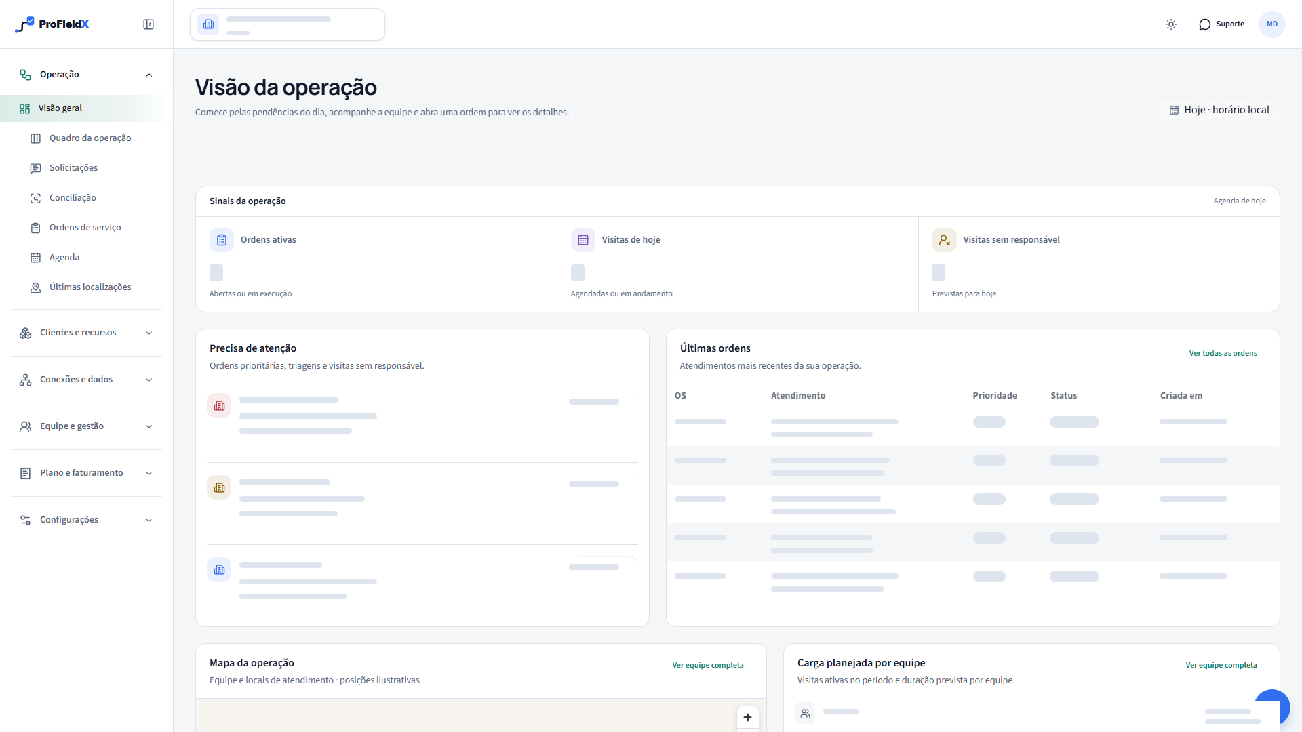Click the yellow building icon in Precisa de atenção
The image size is (1302, 732).
tap(219, 488)
